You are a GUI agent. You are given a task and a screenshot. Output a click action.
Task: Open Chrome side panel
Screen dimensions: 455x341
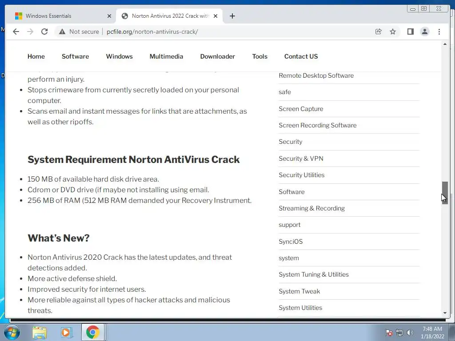point(410,32)
